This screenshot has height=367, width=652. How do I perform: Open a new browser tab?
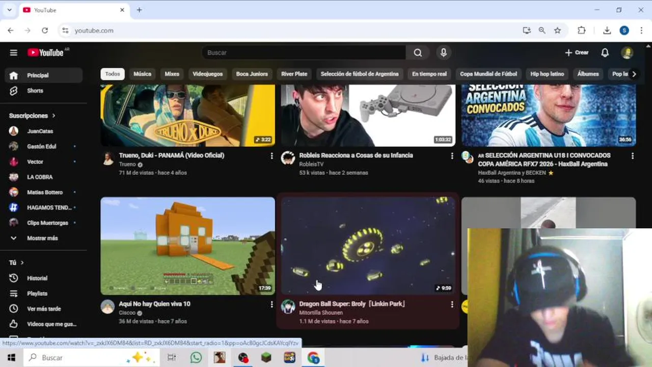pyautogui.click(x=139, y=10)
